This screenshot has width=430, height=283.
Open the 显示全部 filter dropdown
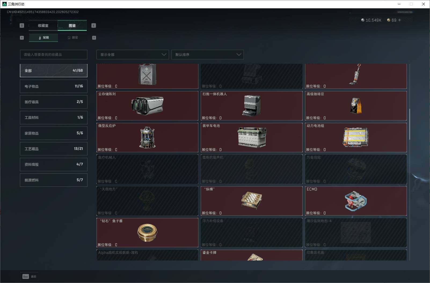133,54
